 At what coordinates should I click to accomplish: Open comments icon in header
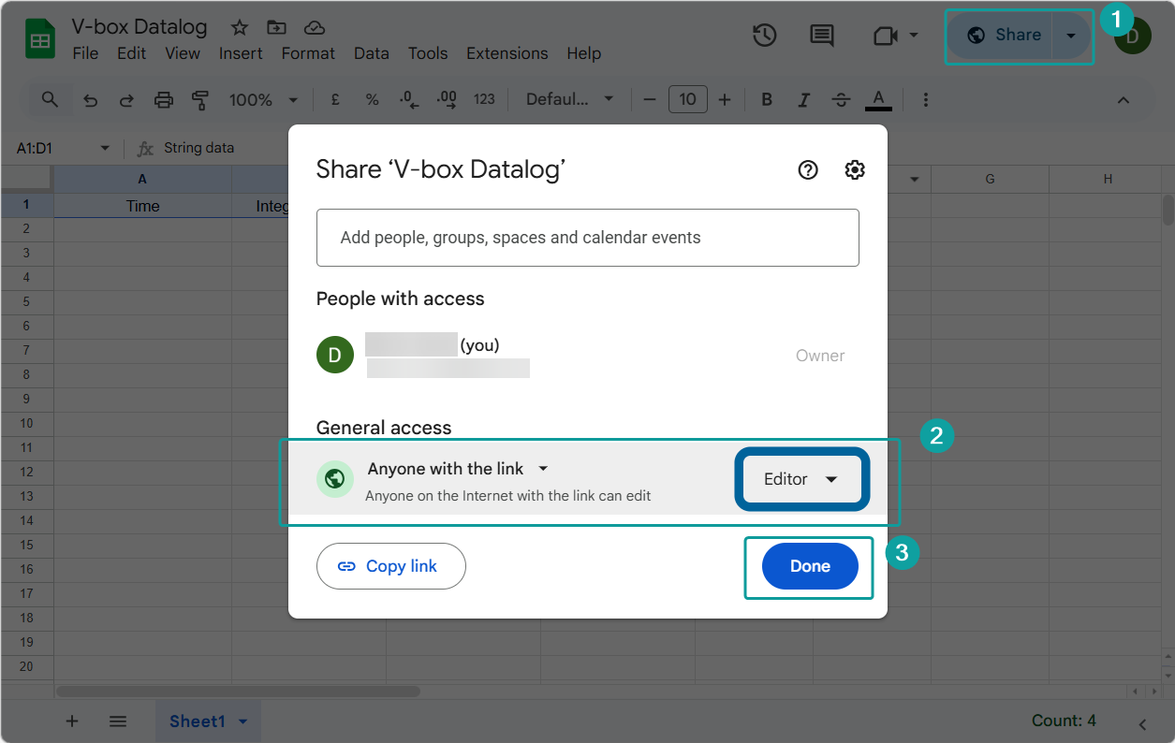821,36
